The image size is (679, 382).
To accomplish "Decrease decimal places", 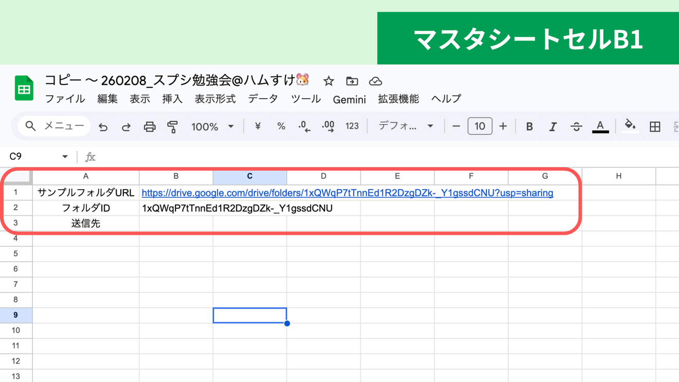I will pos(304,126).
